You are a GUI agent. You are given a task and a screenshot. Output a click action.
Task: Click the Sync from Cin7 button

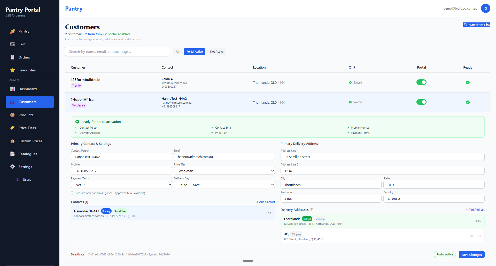[x=477, y=25]
